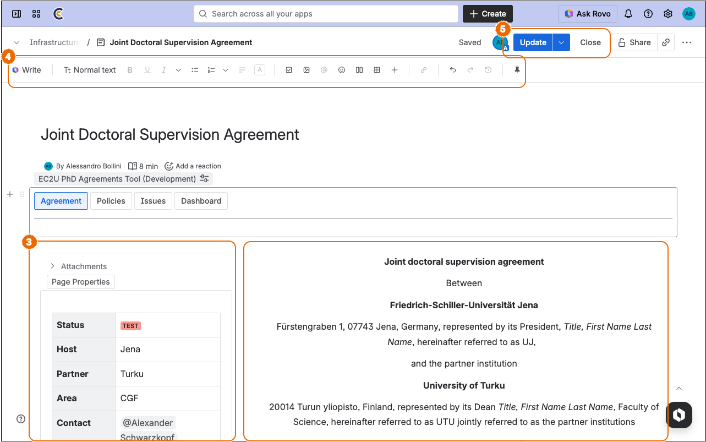This screenshot has width=706, height=442.
Task: Share the agreement page
Action: pos(635,42)
